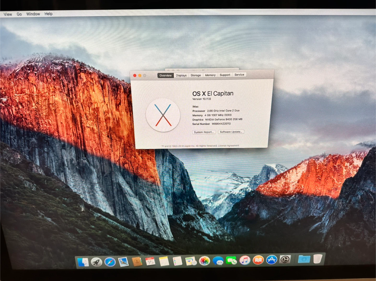This screenshot has height=281, width=376.
Task: Open iBooks from the dock
Action: pos(258,260)
